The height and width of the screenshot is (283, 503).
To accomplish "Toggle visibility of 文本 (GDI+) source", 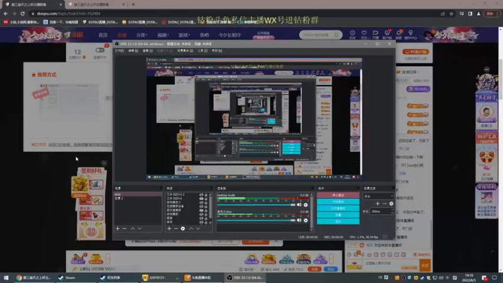I will [x=201, y=199].
